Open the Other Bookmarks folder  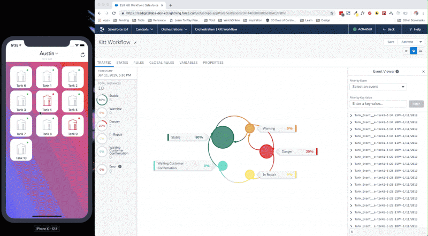coord(411,20)
